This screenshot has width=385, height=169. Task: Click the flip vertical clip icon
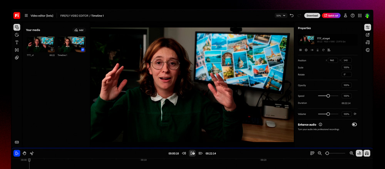318,50
